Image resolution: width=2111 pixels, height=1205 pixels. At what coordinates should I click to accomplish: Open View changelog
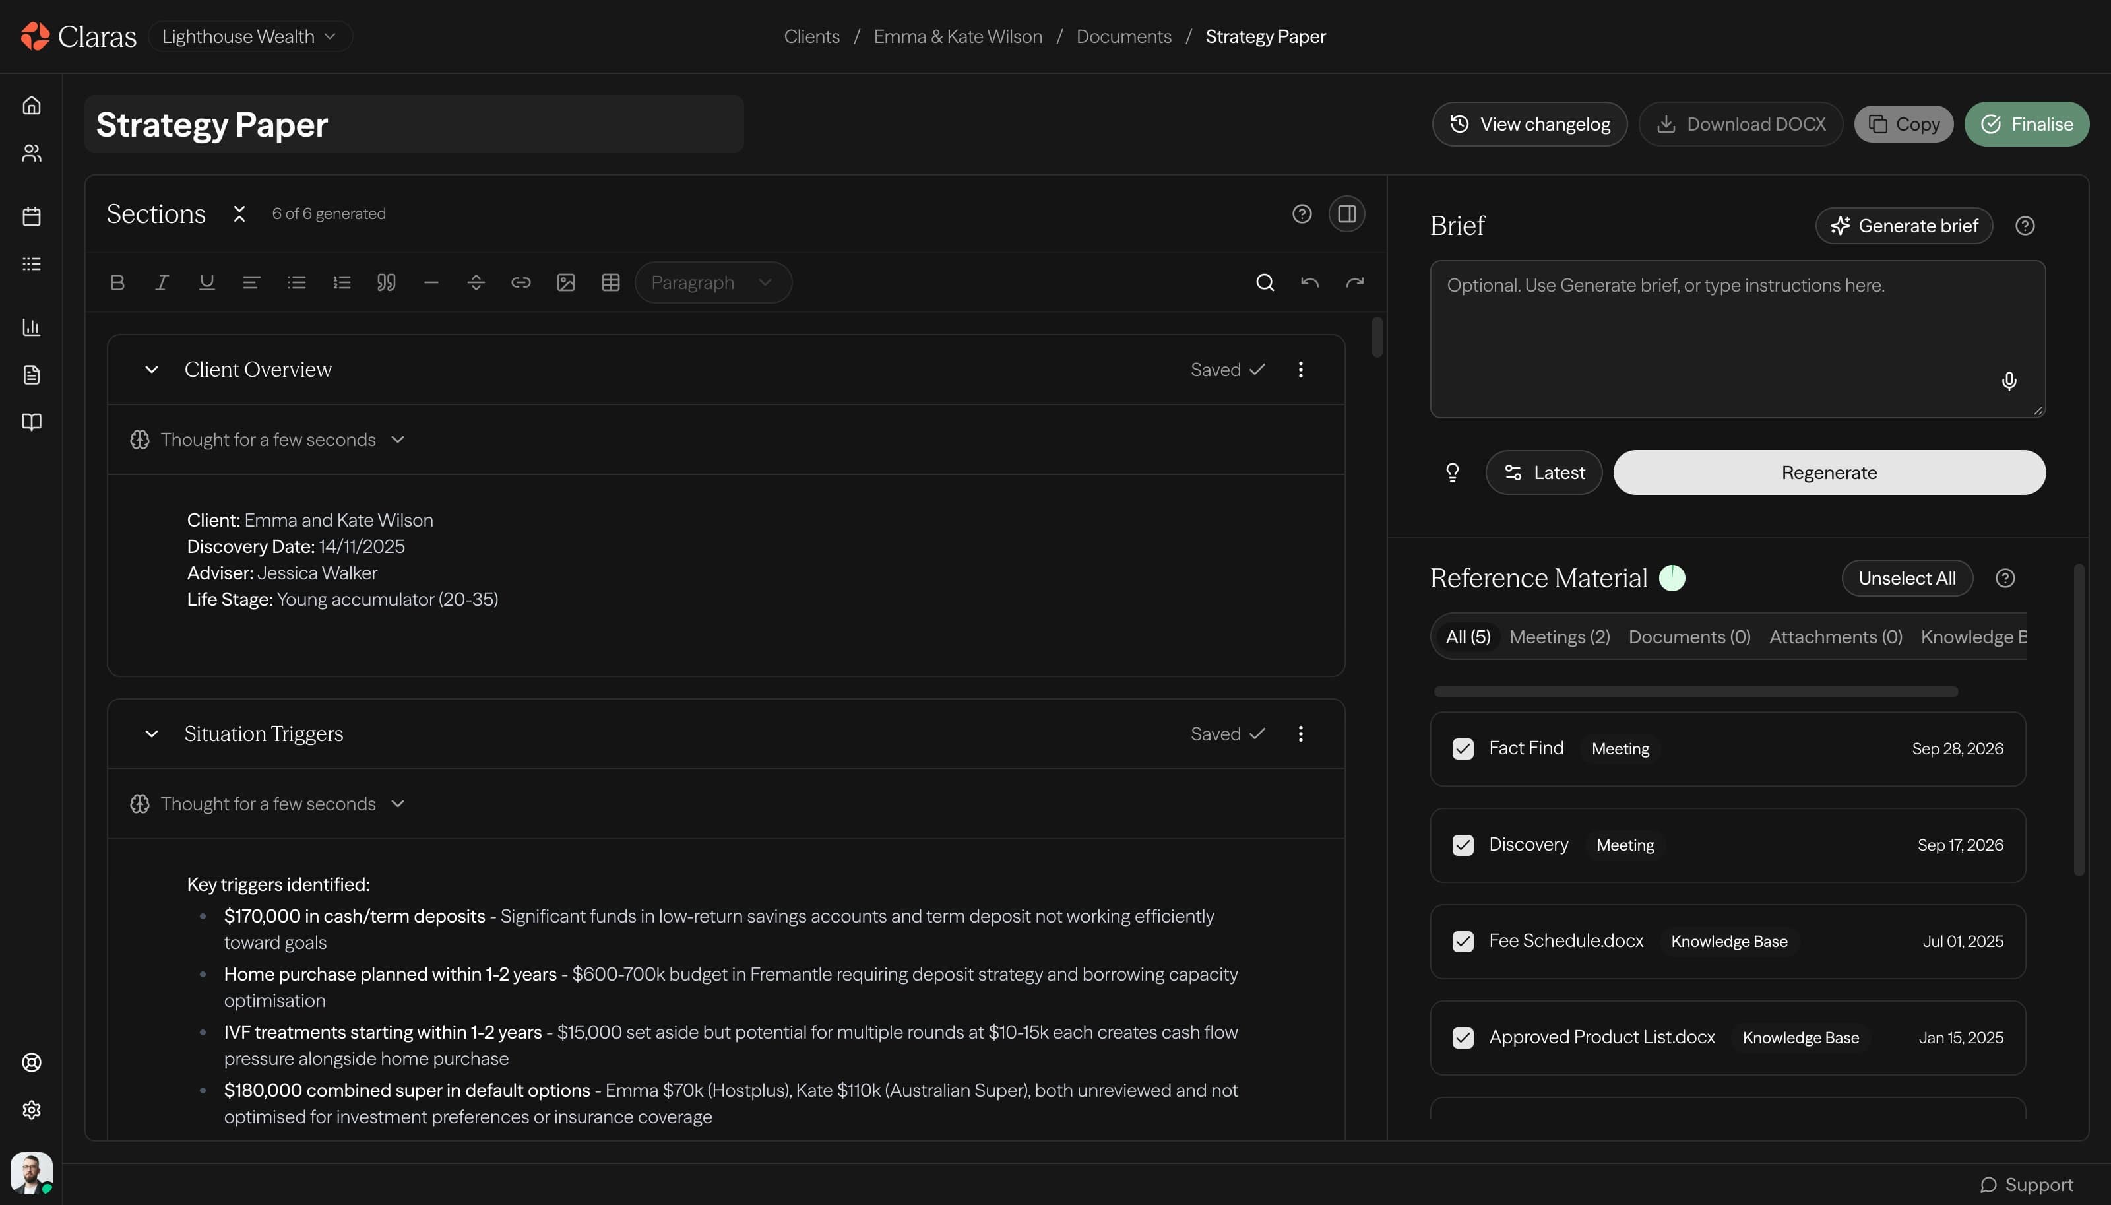click(1529, 124)
